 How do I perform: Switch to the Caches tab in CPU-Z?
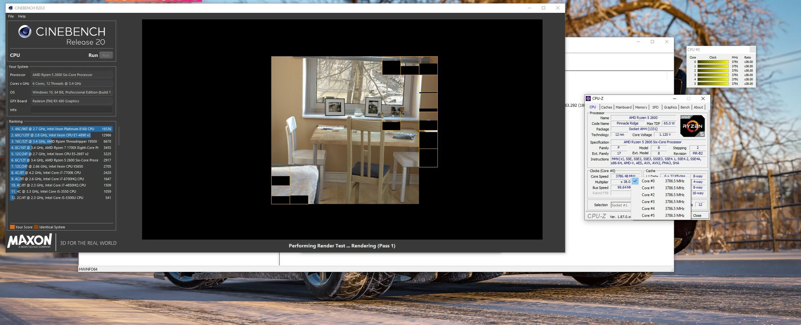(606, 107)
